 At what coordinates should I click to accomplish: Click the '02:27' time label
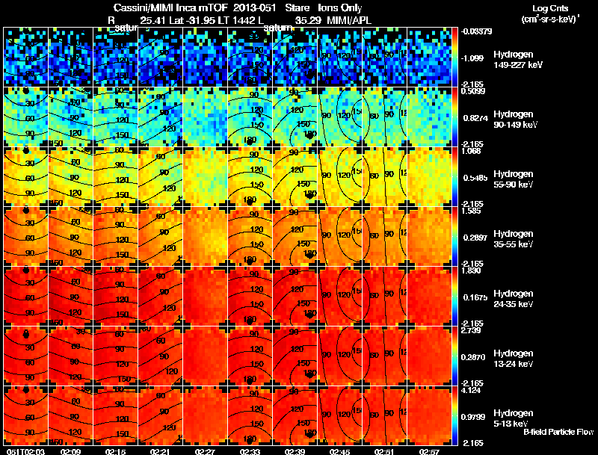pos(205,451)
